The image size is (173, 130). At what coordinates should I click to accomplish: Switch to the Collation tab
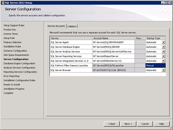(72, 26)
